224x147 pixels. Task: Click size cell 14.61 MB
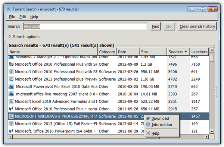[x=149, y=94]
